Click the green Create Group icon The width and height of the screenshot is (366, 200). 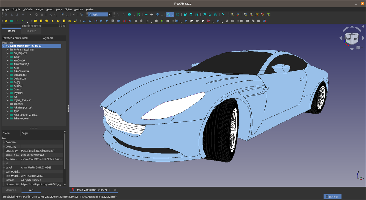(x=12, y=21)
